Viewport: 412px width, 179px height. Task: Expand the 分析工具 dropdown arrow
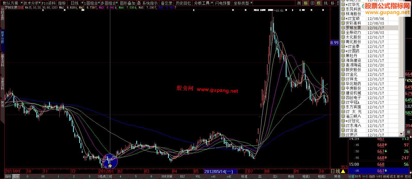212,3
